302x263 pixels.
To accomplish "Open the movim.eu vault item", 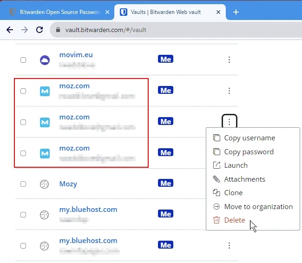I will pyautogui.click(x=76, y=55).
